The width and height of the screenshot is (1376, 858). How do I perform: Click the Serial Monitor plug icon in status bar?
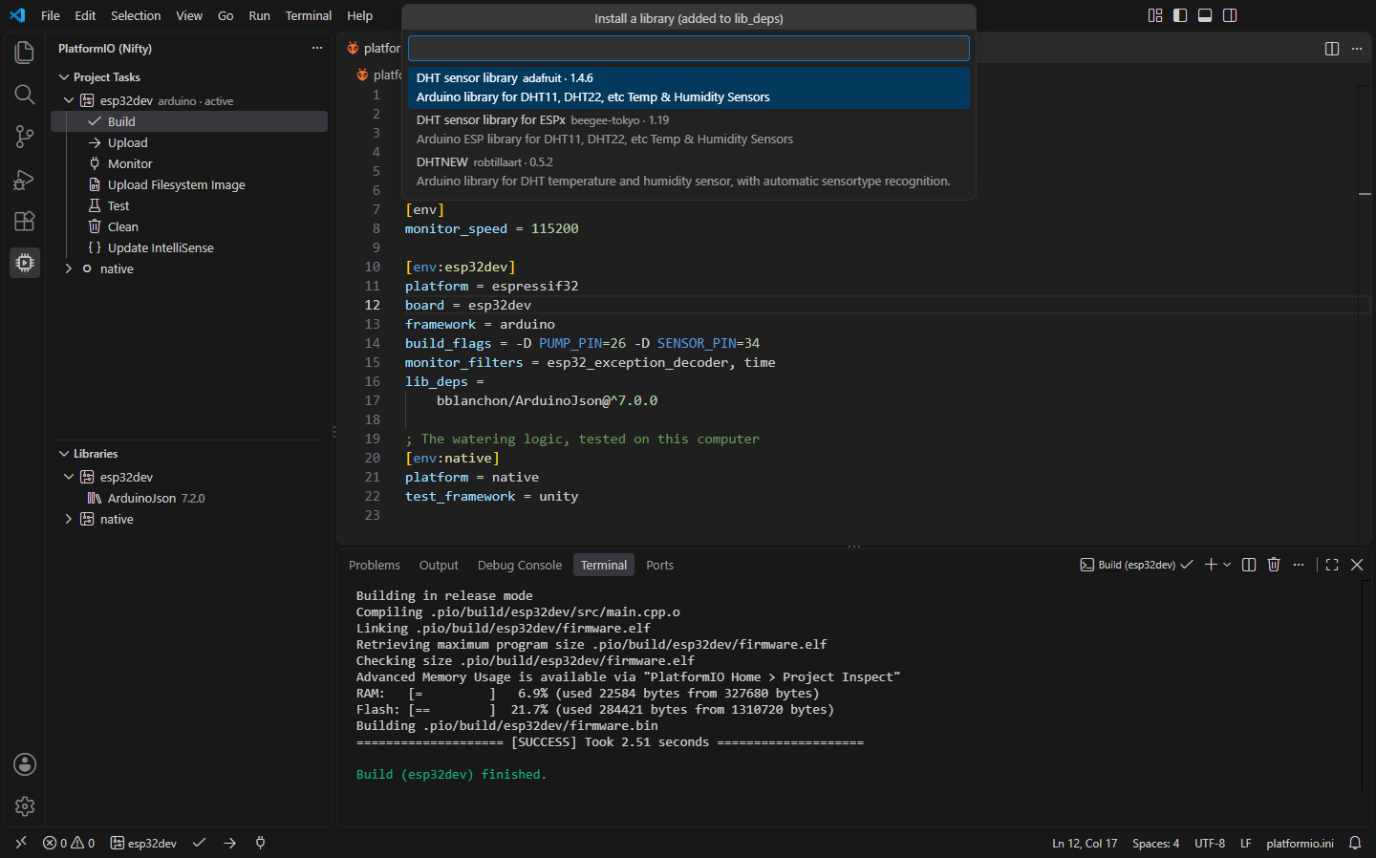260,843
